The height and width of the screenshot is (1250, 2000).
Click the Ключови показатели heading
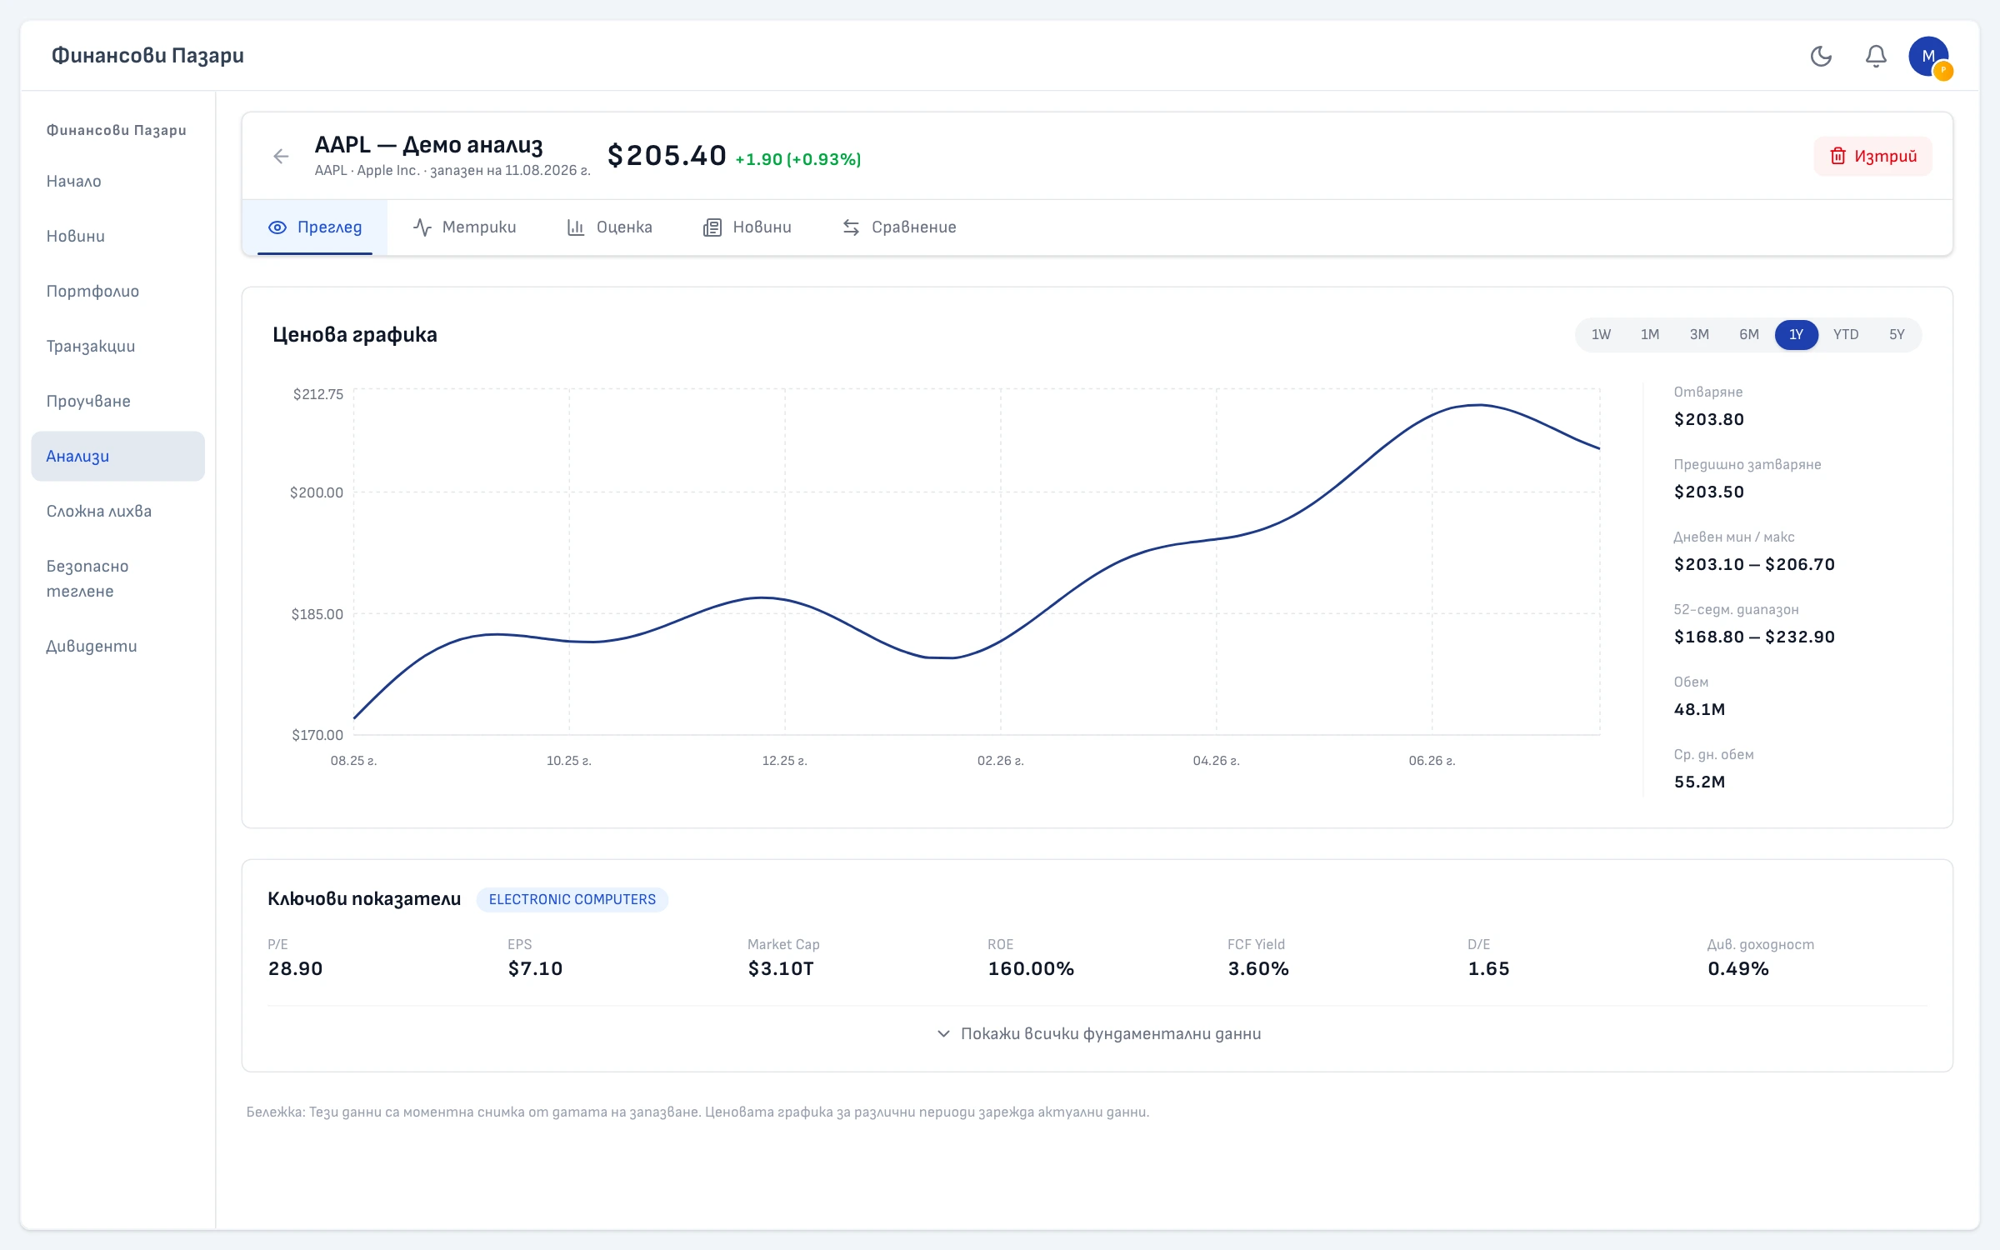click(364, 899)
